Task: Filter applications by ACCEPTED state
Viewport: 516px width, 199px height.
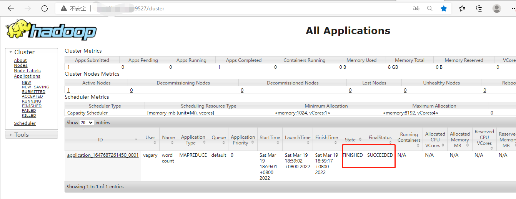Action: pyautogui.click(x=32, y=96)
